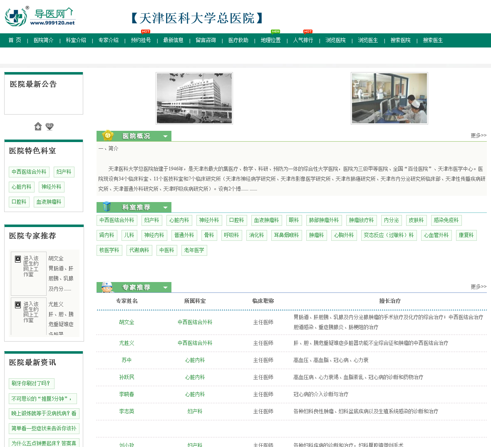Open 肺部肿瘤外科 department tag
The height and width of the screenshot is (447, 491).
pyautogui.click(x=324, y=220)
